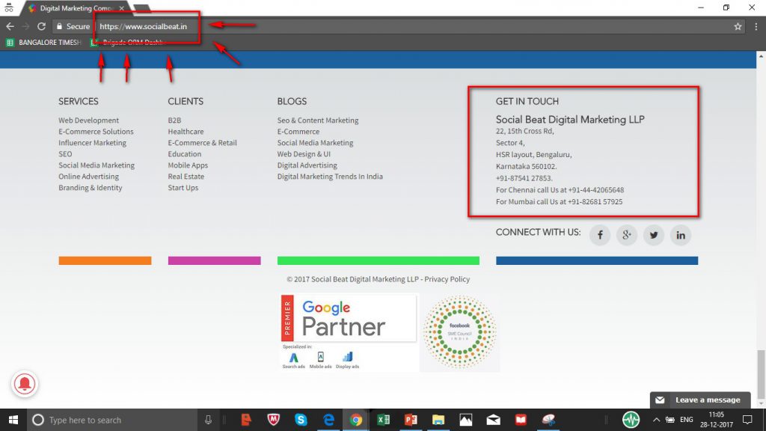Image resolution: width=766 pixels, height=431 pixels.
Task: Launch Microsoft Edge from taskbar
Action: point(328,419)
